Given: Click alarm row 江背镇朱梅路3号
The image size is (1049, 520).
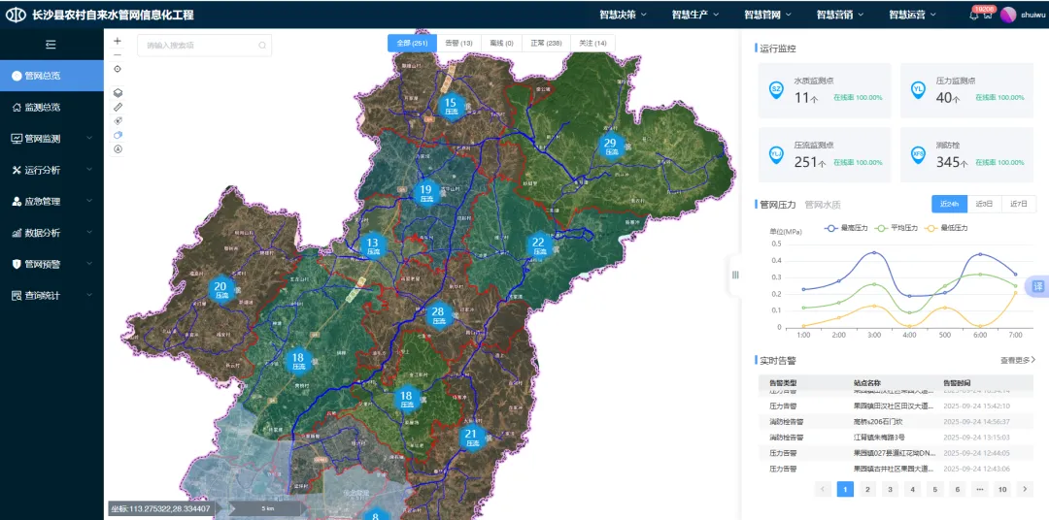Looking at the screenshot, I should tap(896, 438).
